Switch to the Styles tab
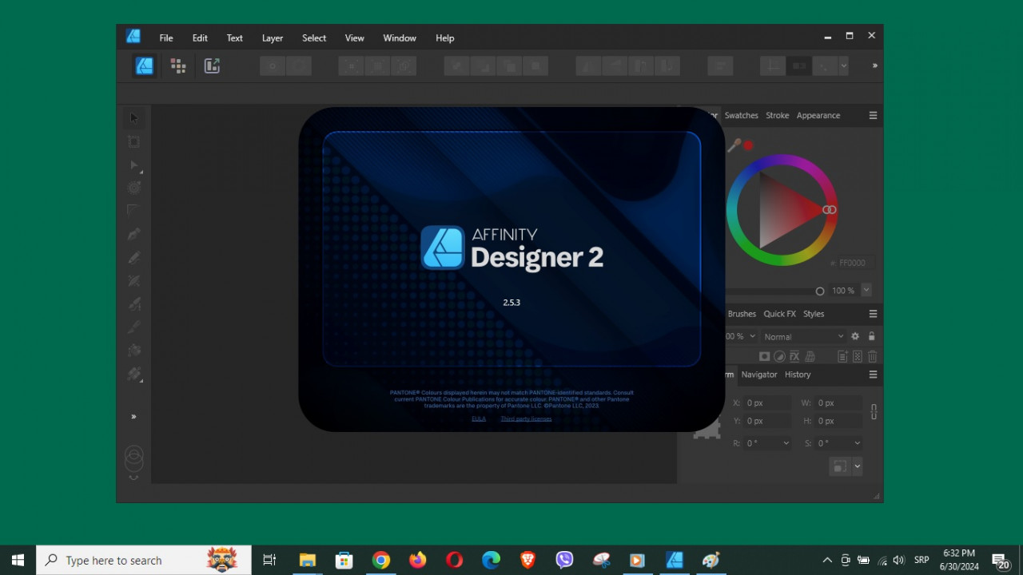 [x=814, y=314]
